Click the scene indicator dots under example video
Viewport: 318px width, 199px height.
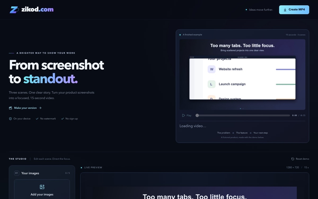[242, 109]
